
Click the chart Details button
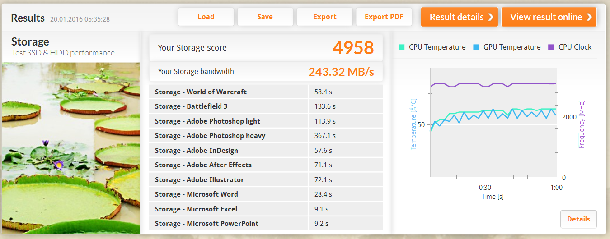pos(578,219)
